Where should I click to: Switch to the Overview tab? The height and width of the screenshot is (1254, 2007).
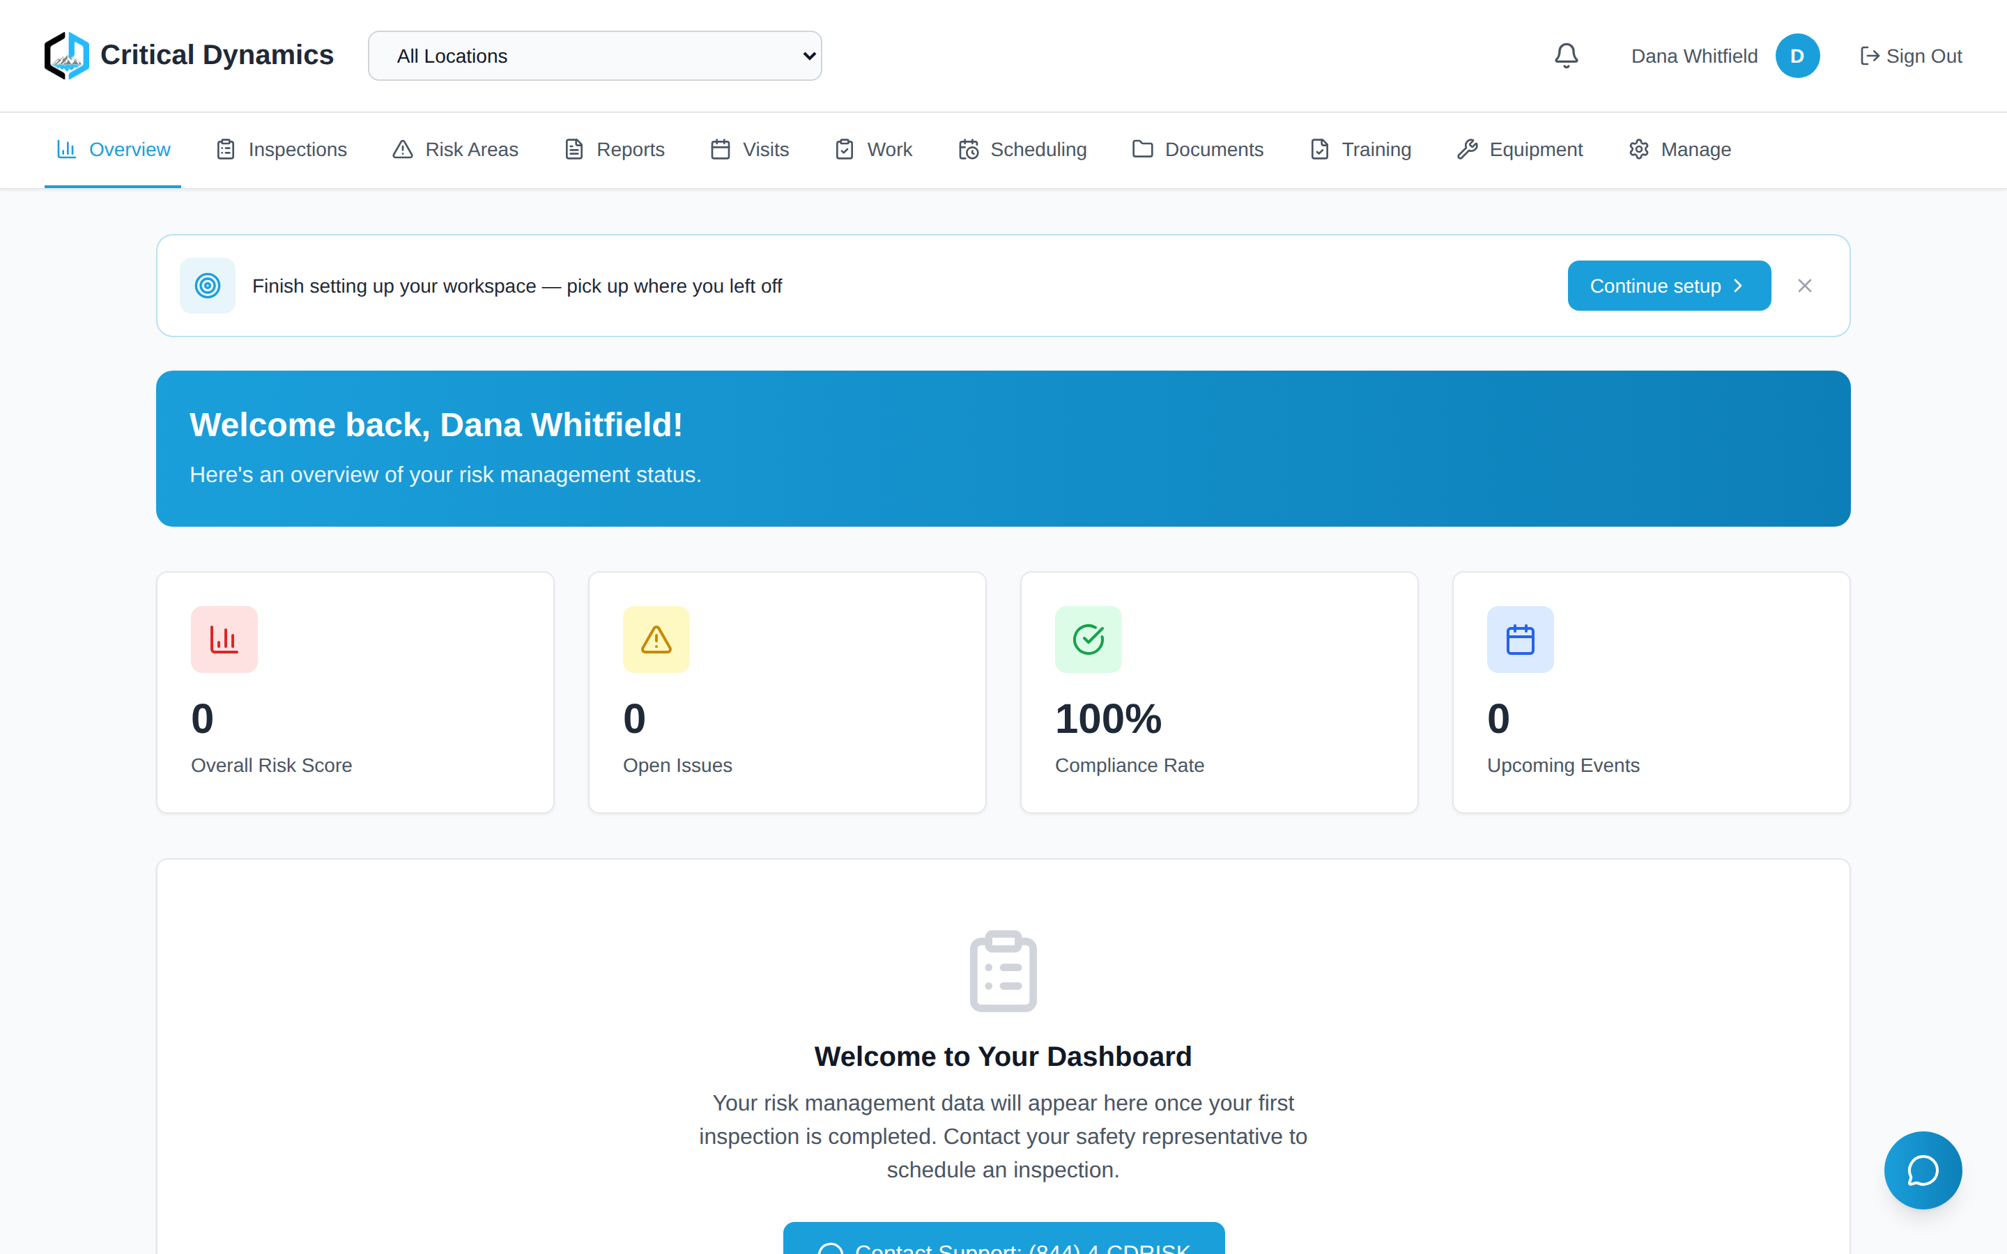[x=113, y=149]
